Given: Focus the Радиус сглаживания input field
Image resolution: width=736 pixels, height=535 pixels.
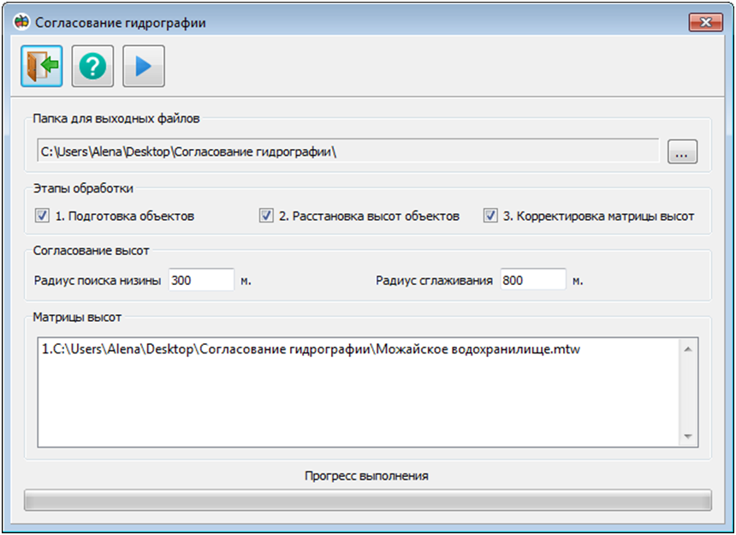Looking at the screenshot, I should coord(532,280).
